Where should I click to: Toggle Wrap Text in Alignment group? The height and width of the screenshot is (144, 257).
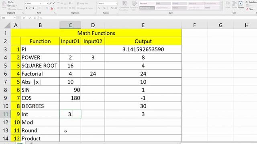(x=83, y=4)
